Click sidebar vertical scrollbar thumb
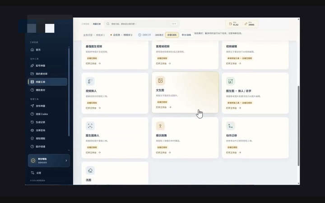325x203 pixels. 69,92
